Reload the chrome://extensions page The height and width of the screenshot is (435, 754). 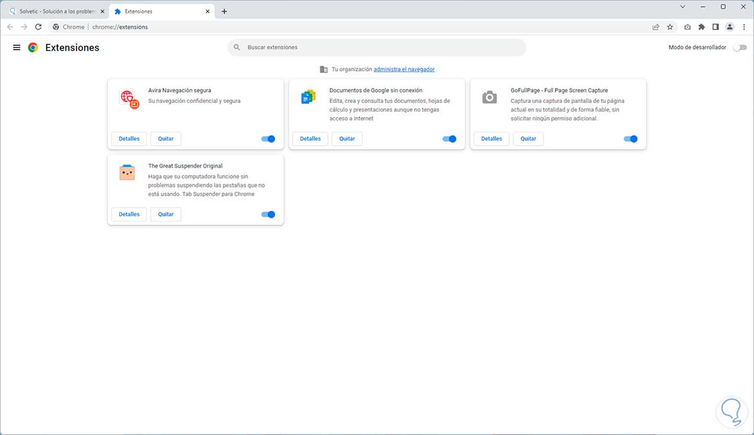click(x=38, y=27)
